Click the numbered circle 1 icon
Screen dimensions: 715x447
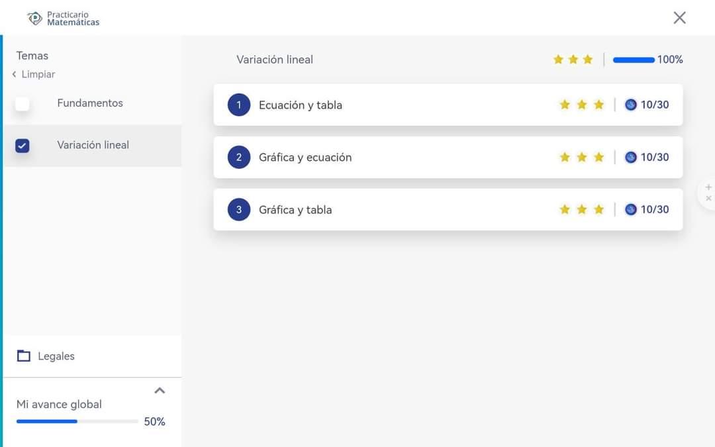239,105
